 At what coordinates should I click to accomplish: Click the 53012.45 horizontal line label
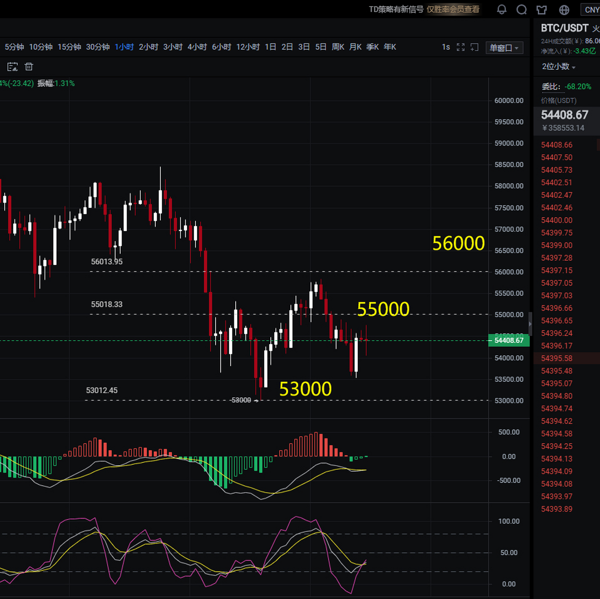tap(102, 390)
